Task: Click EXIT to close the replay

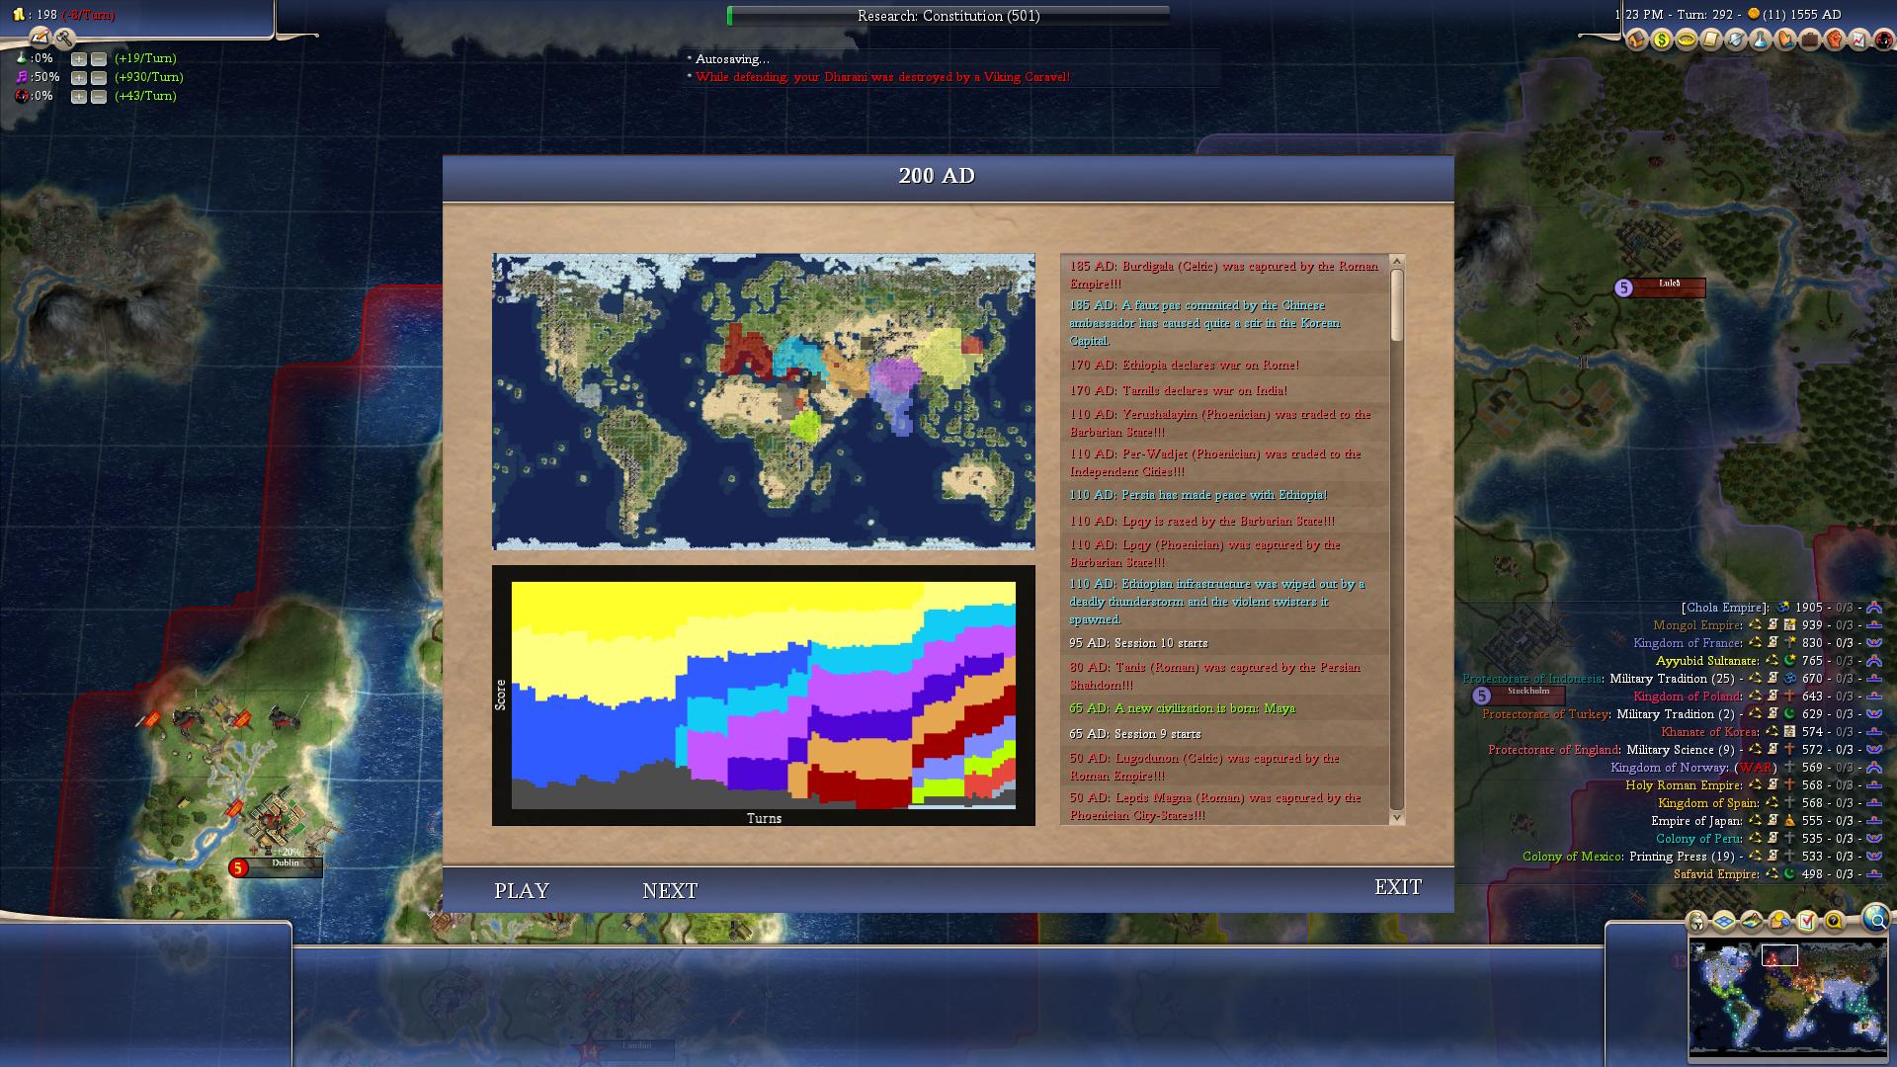Action: pyautogui.click(x=1398, y=887)
